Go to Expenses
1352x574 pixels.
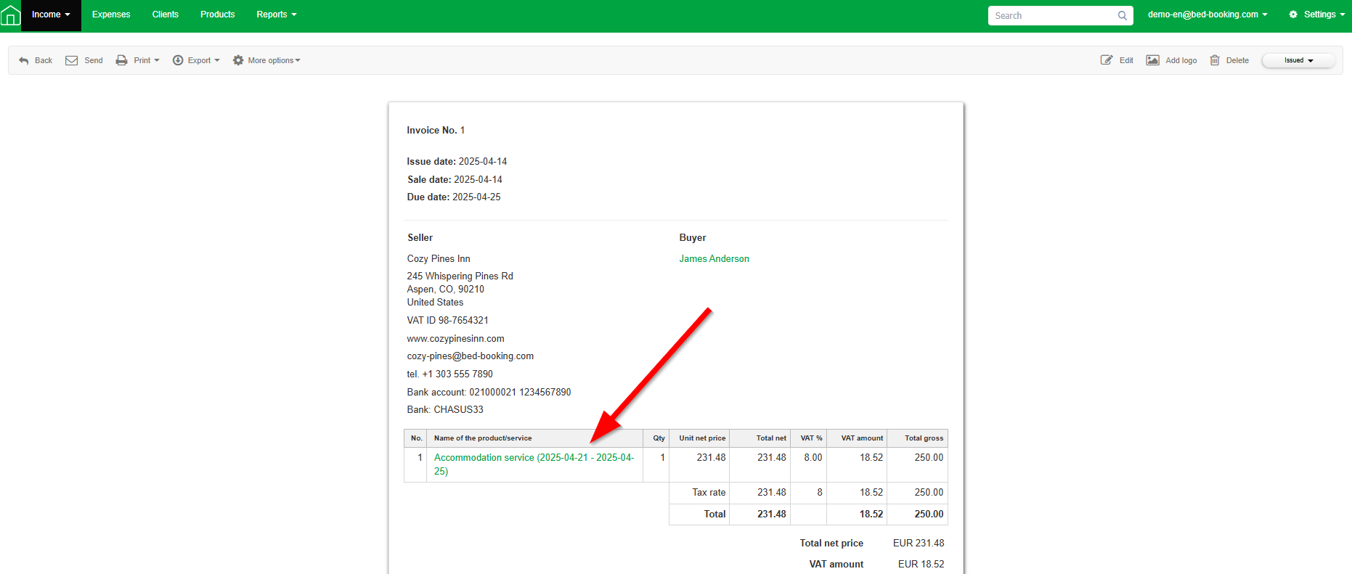(x=111, y=15)
